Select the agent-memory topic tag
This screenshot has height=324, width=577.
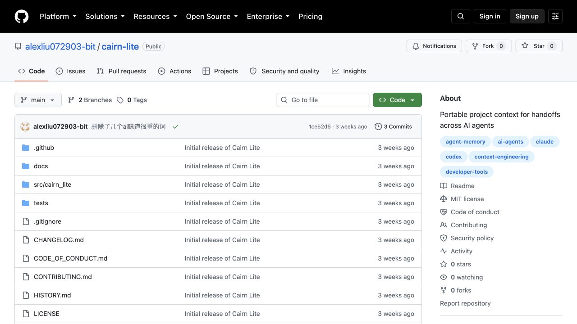click(465, 142)
